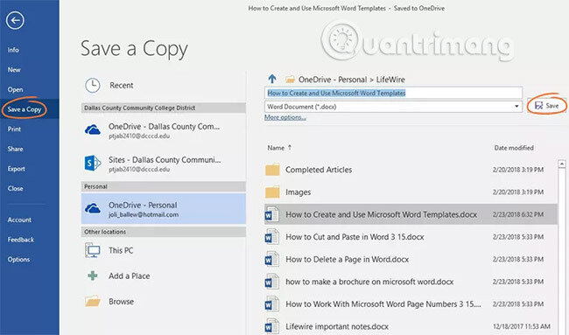Sort files by Date modified header
Viewport: 569px width, 335px height.
(514, 148)
